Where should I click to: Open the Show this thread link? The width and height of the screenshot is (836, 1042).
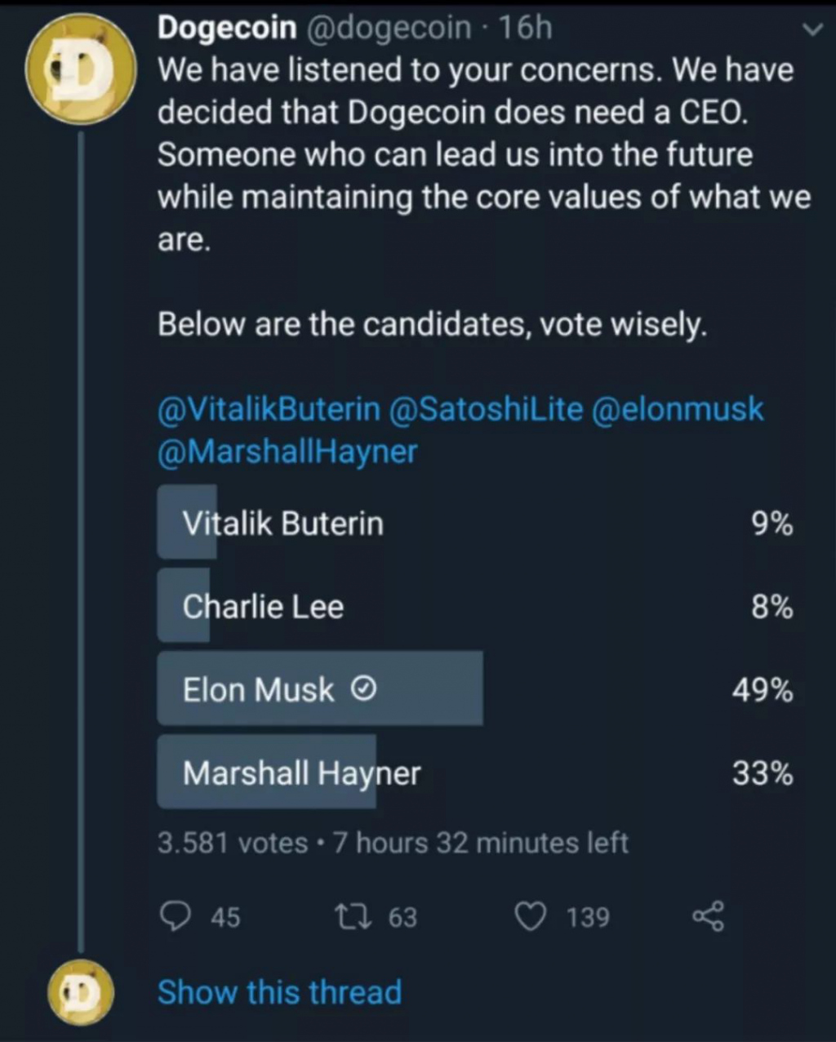[x=279, y=992]
